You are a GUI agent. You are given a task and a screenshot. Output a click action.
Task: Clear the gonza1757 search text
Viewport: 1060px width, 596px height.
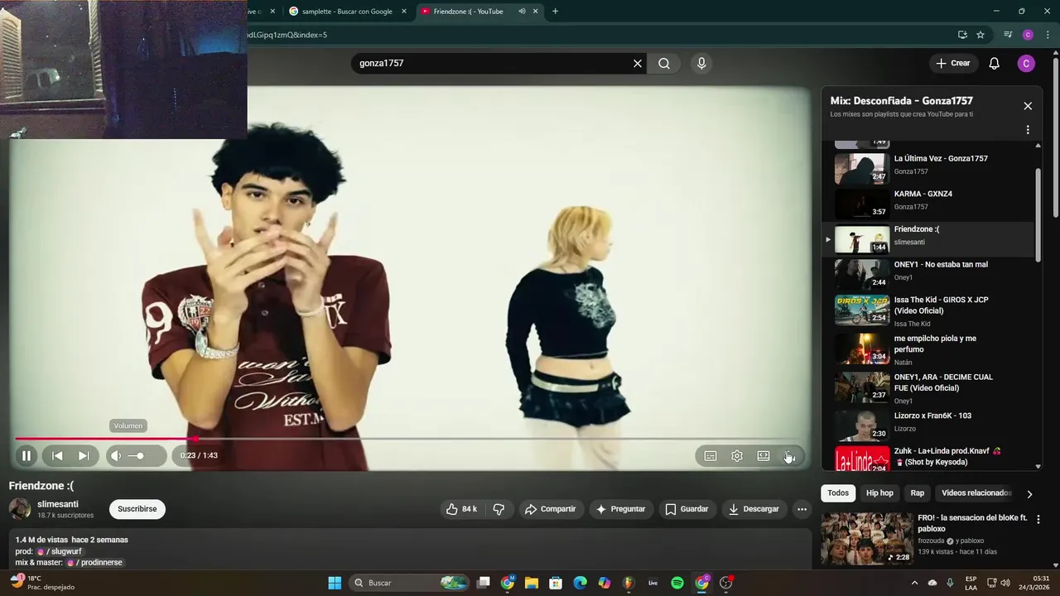[638, 63]
